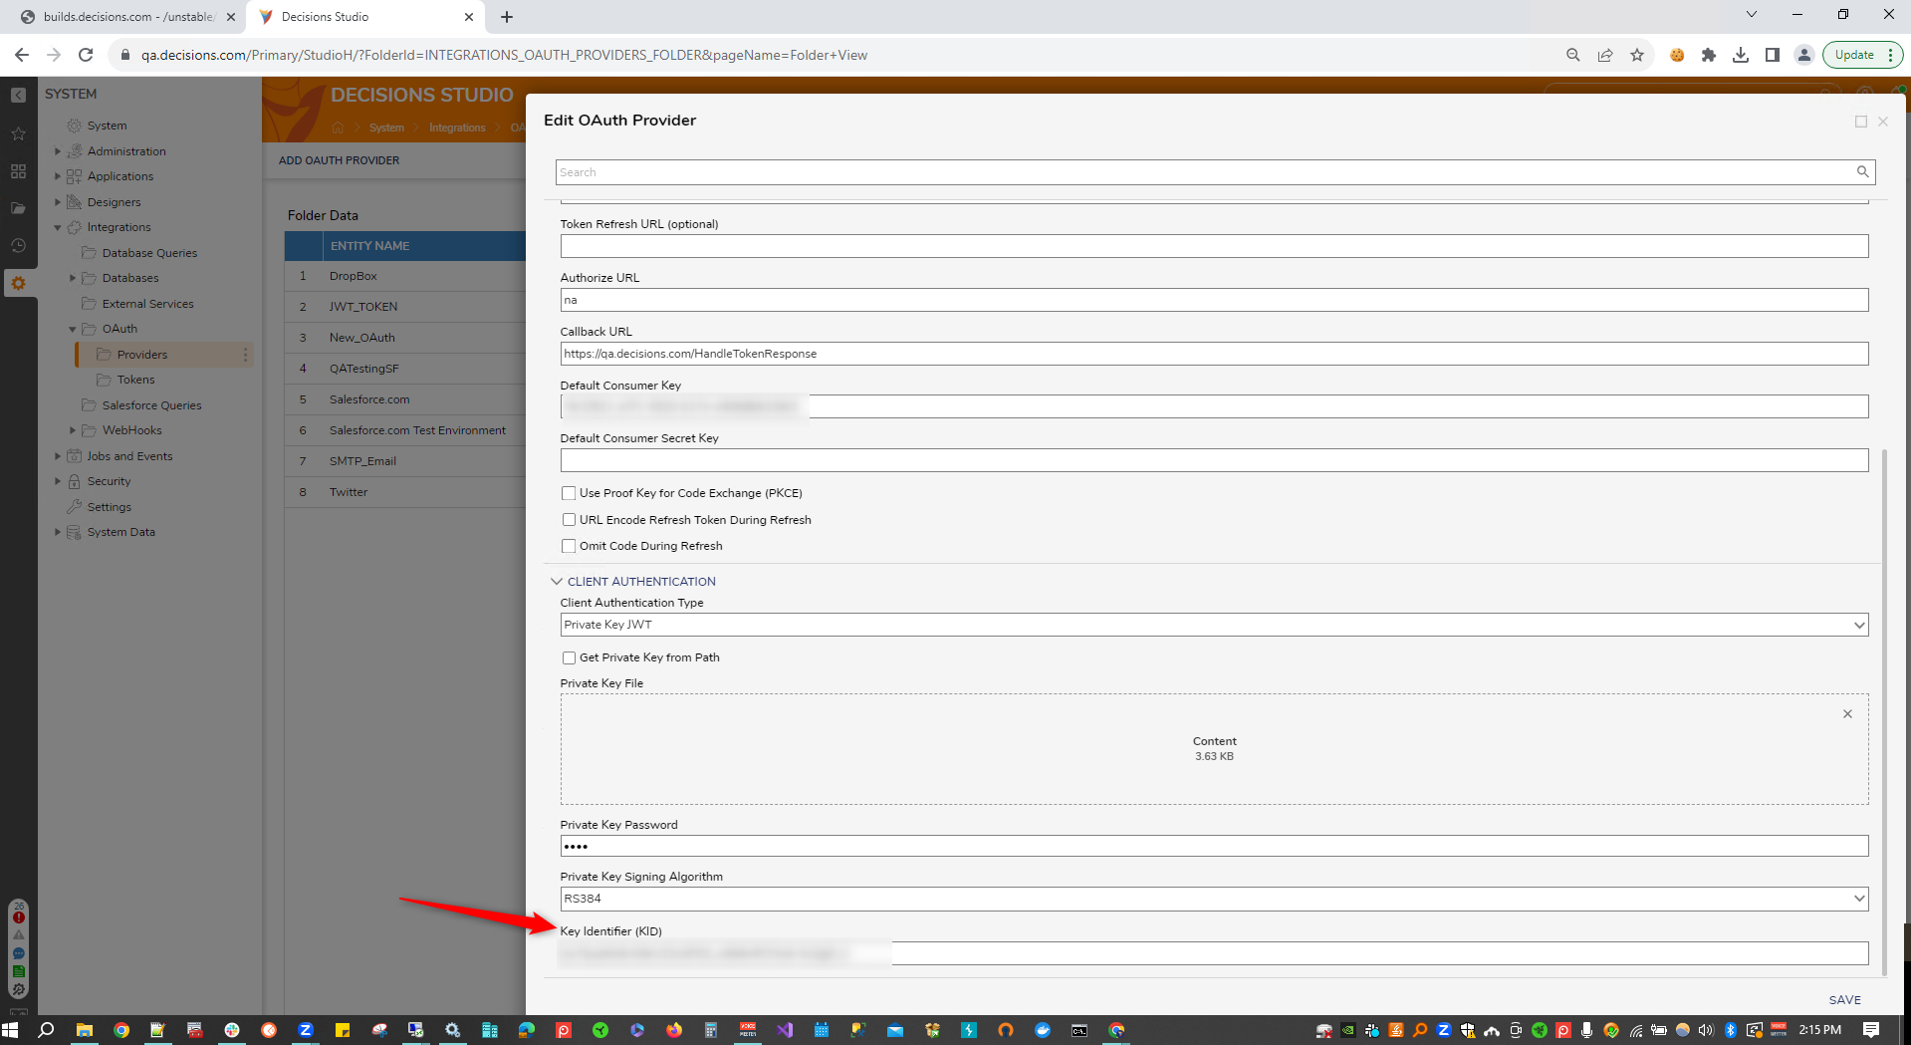Open Windows taskbar search

click(46, 1030)
